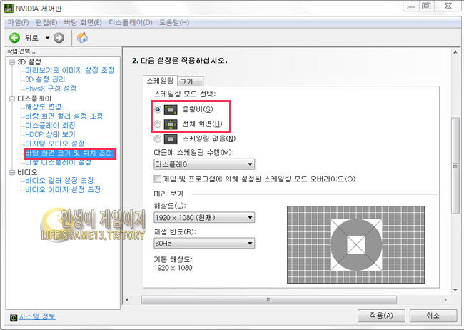Select the 종횡비(S) radio button

(x=158, y=109)
